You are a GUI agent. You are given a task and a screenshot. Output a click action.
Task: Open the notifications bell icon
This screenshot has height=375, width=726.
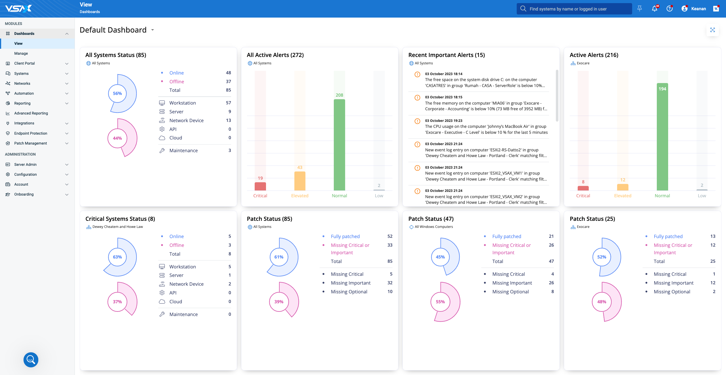655,9
